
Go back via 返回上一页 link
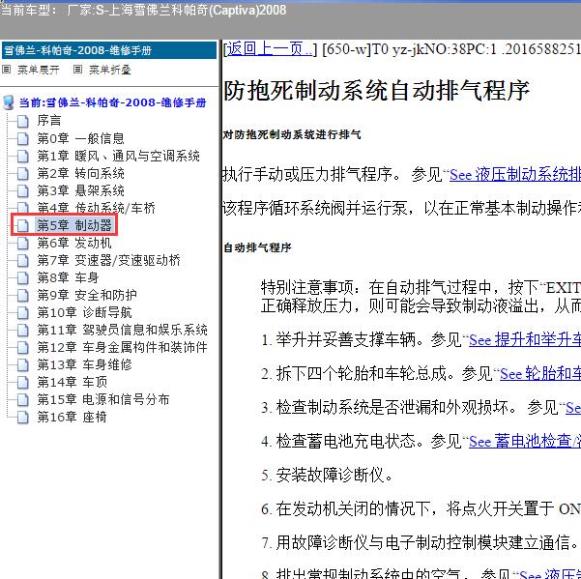coord(270,48)
